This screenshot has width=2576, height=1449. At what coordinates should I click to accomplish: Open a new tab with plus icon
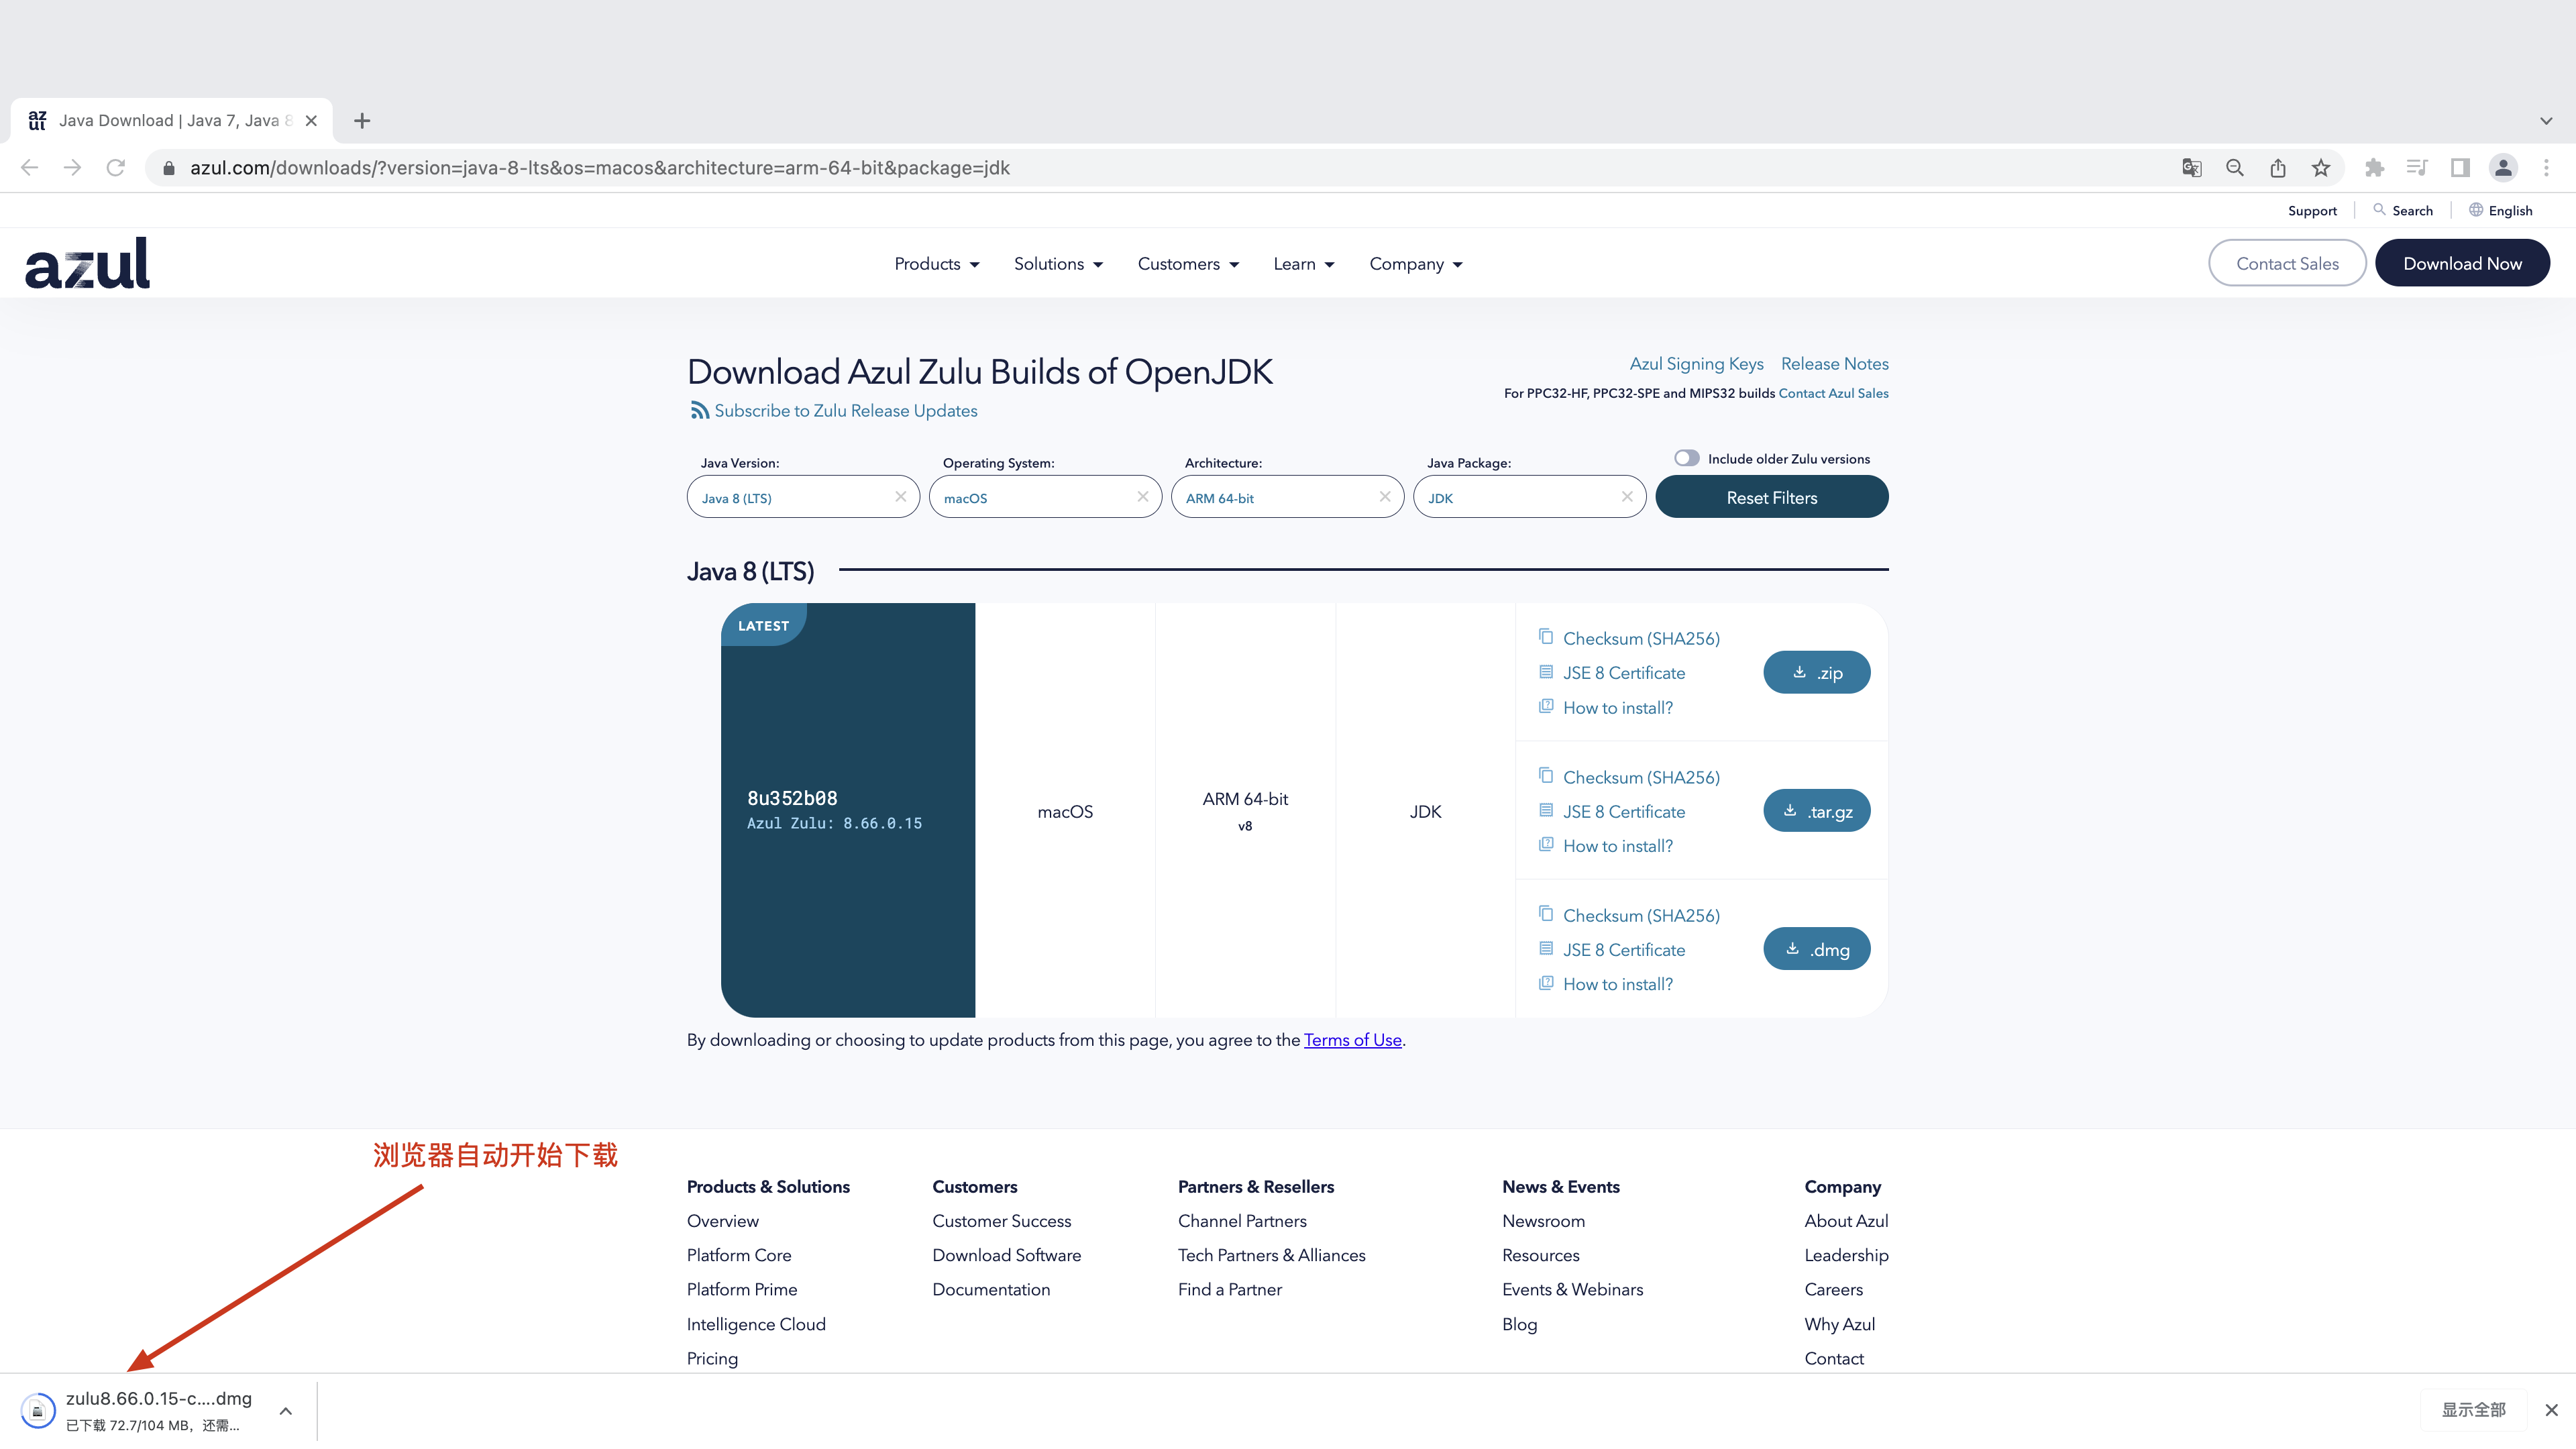[x=362, y=121]
